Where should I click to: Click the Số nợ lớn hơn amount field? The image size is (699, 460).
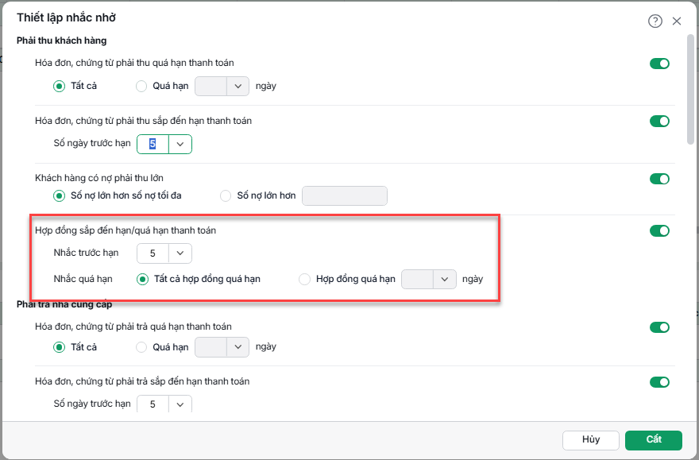pos(345,196)
